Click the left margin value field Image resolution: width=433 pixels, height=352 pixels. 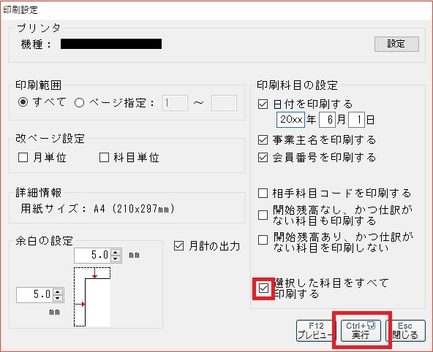[35, 295]
